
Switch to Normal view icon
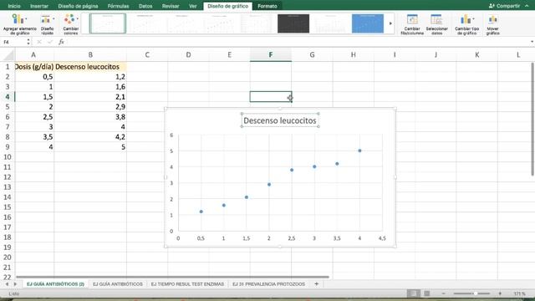point(413,293)
